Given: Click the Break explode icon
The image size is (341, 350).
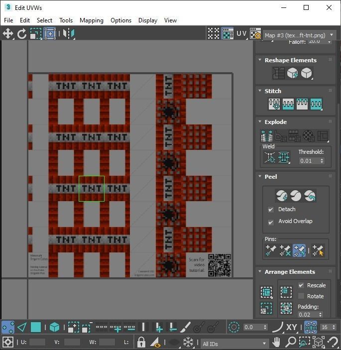Looking at the screenshot, I should point(267,136).
